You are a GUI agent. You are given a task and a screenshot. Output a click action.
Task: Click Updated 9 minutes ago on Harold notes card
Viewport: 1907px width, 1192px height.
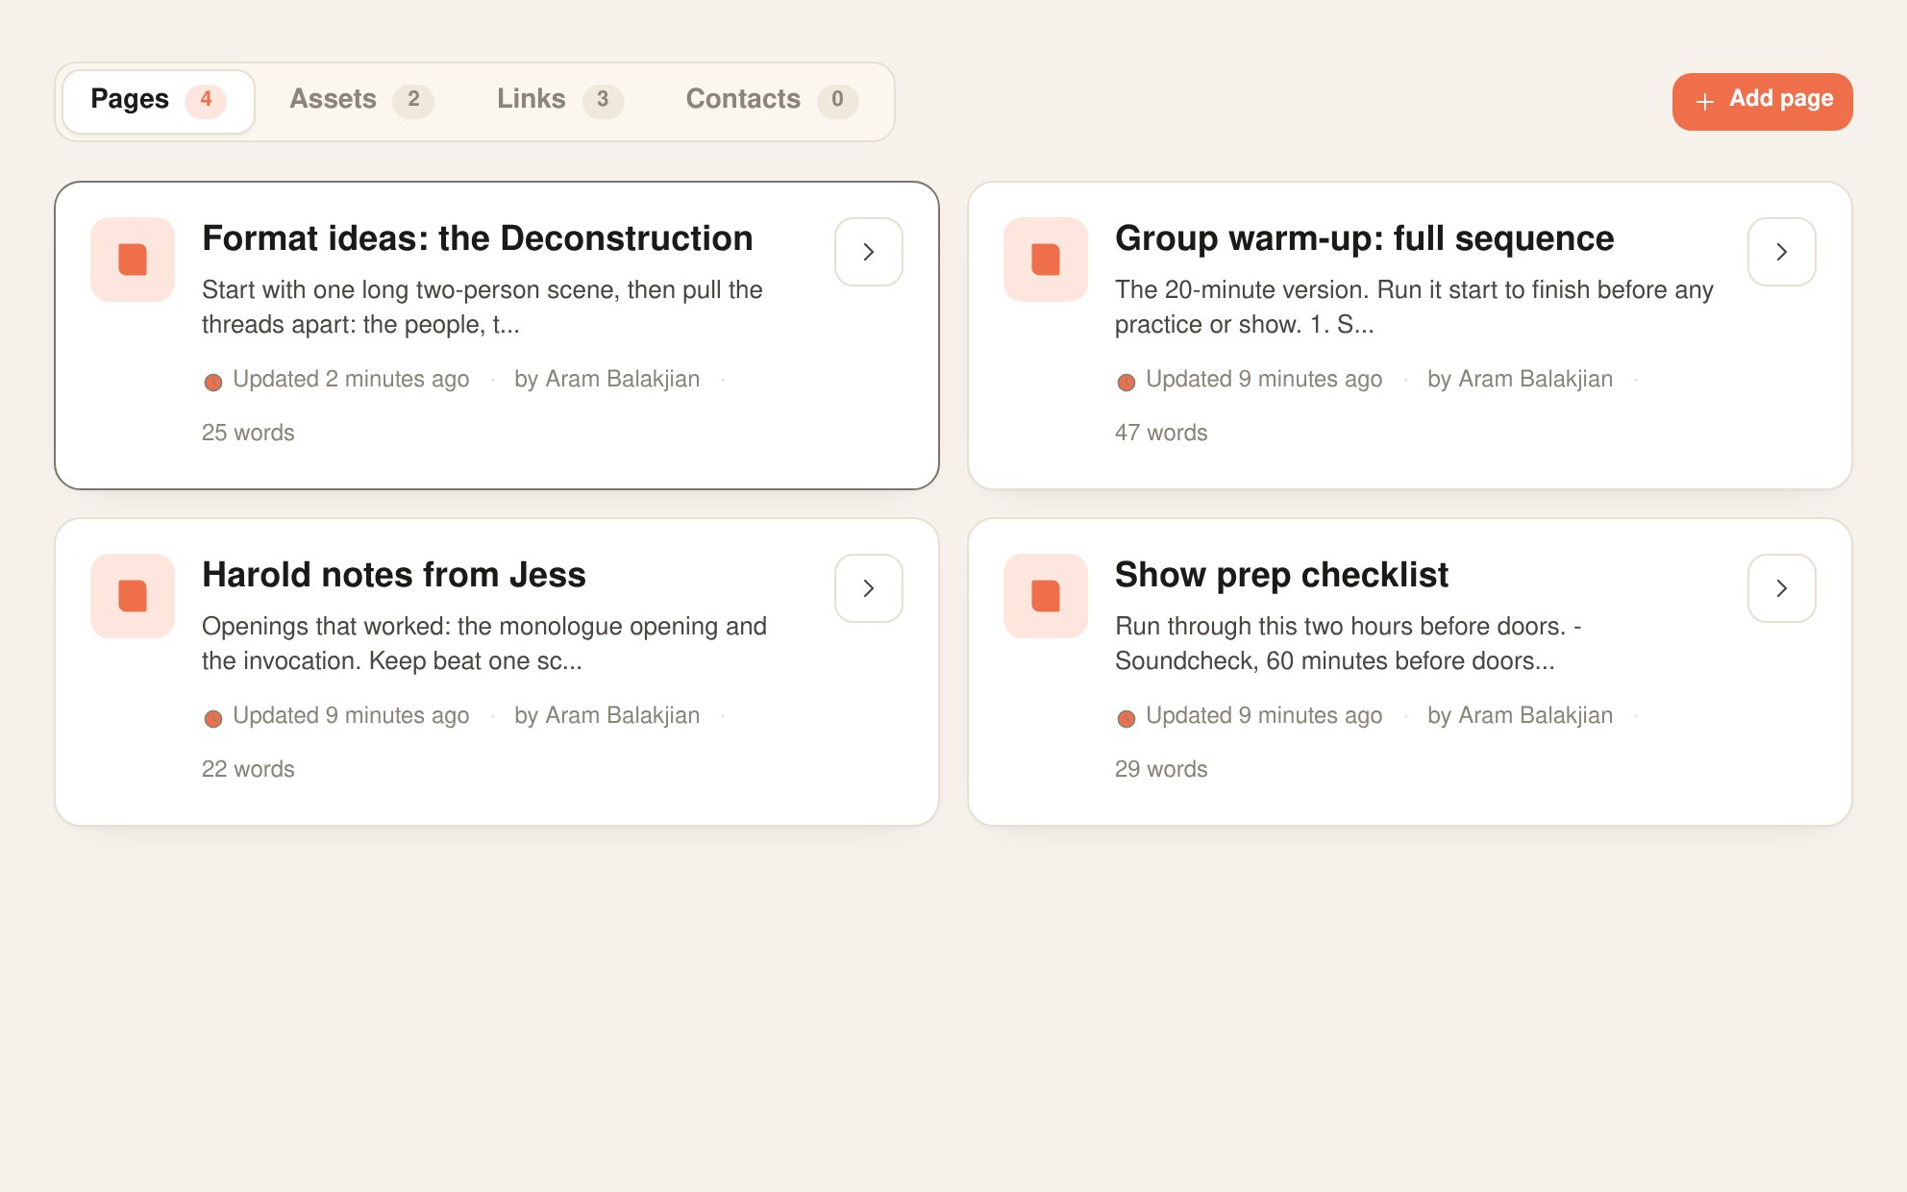351,715
